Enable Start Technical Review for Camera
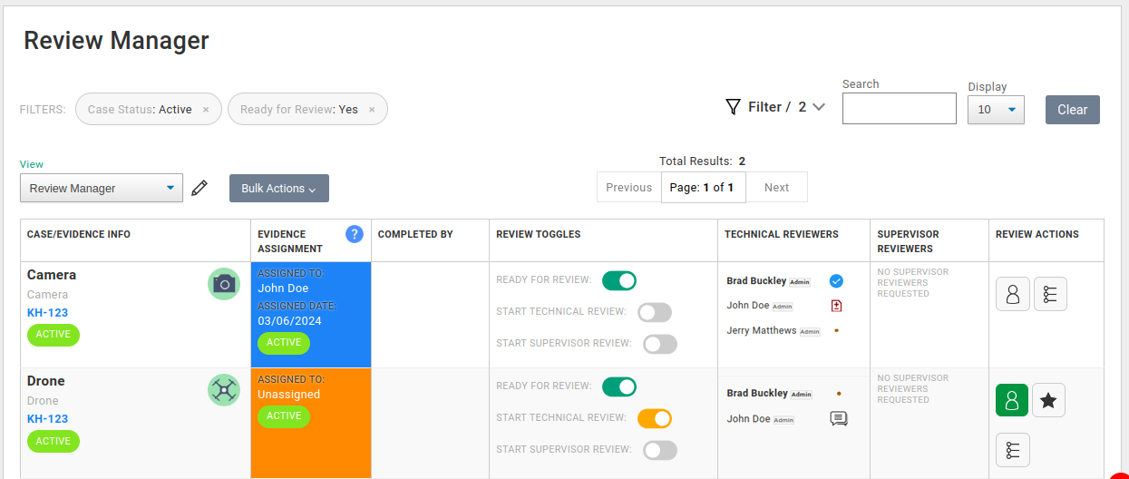Screen dimensions: 1129x479 (x=654, y=312)
